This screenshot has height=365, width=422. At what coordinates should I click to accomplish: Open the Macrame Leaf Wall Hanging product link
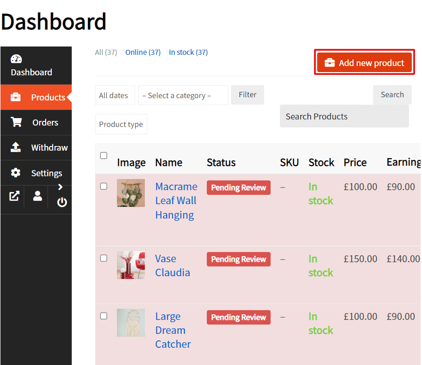(176, 200)
